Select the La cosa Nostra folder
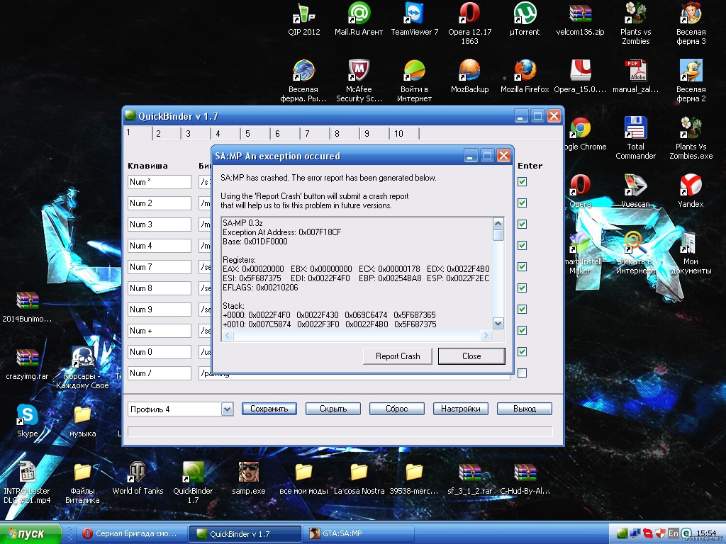 (x=359, y=478)
